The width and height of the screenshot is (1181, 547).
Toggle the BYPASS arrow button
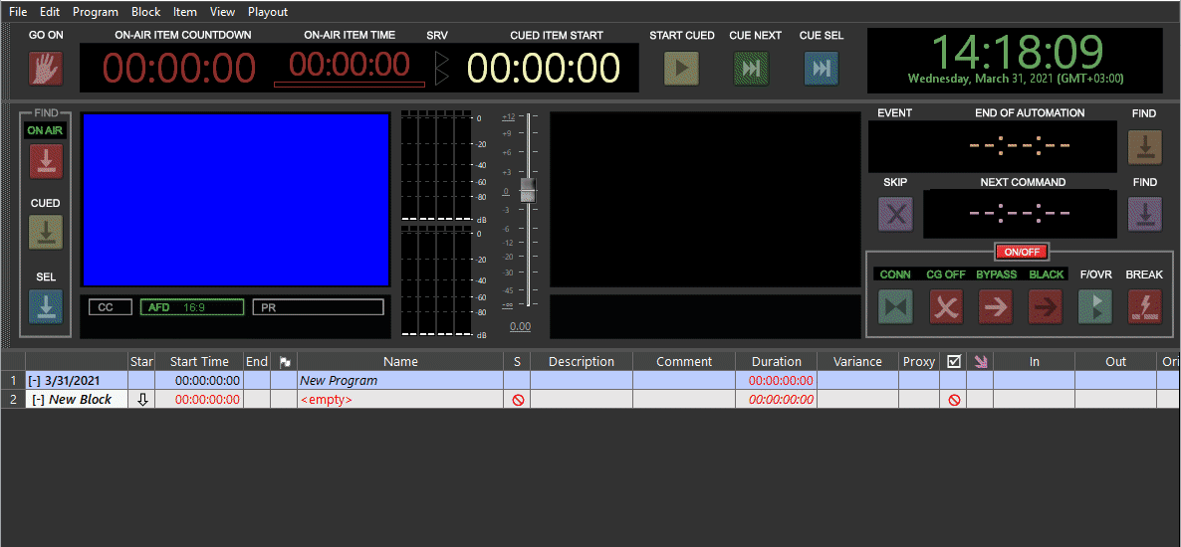pyautogui.click(x=996, y=306)
